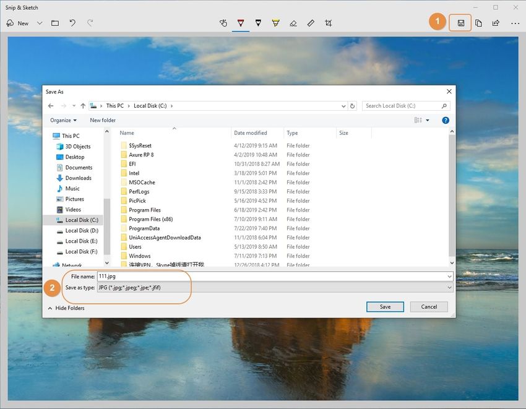Select the Highlighter tool
526x409 pixels.
point(275,23)
